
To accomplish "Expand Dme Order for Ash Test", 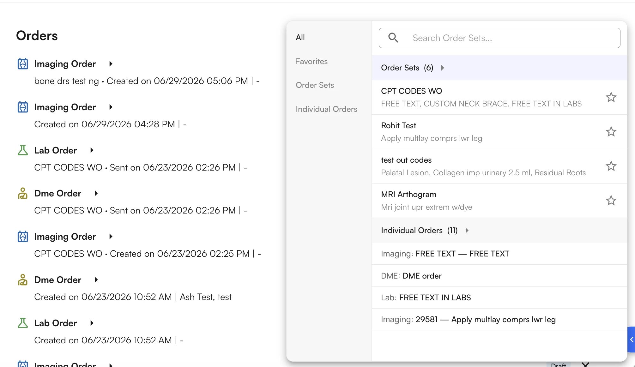I will [x=96, y=280].
